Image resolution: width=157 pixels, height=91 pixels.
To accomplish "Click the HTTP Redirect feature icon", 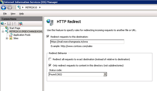I will coord(50,22).
